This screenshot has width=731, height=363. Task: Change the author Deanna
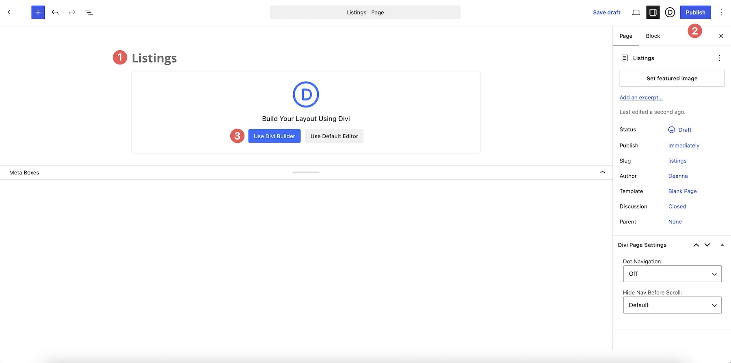coord(678,176)
